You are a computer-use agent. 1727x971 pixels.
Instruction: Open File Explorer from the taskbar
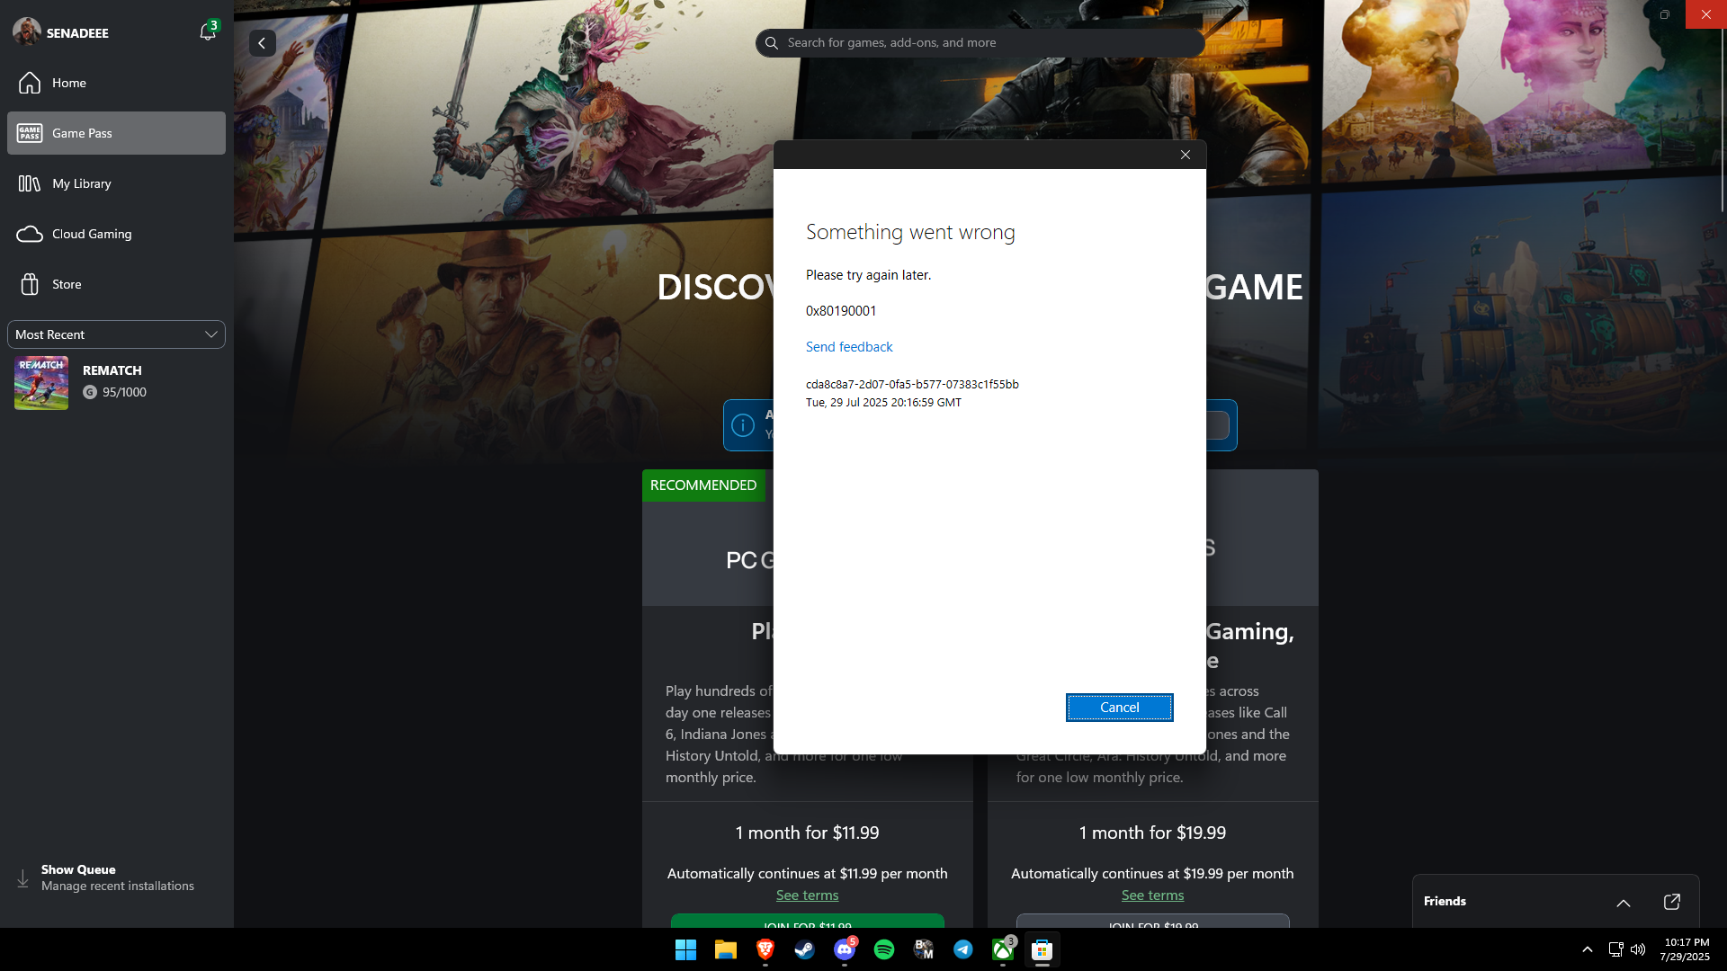pos(726,949)
